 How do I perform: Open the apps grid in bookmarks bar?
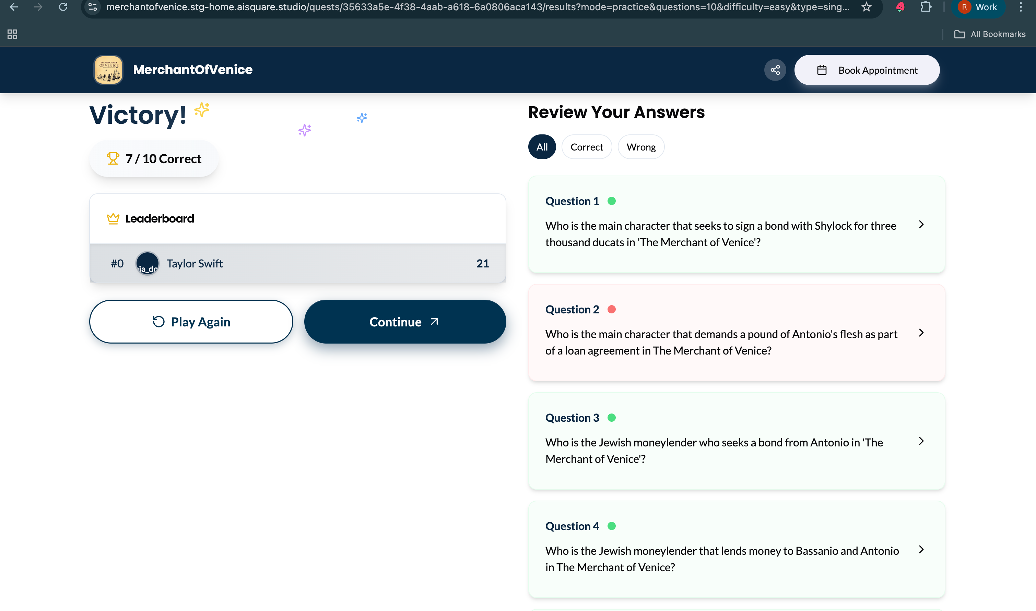12,34
